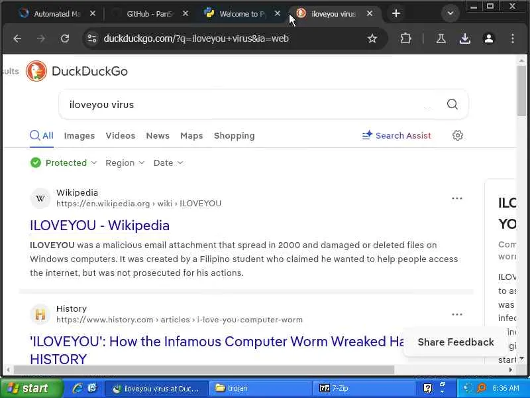This screenshot has height=398, width=530.
Task: Click the vertical scrollbar thumb
Action: (521, 91)
